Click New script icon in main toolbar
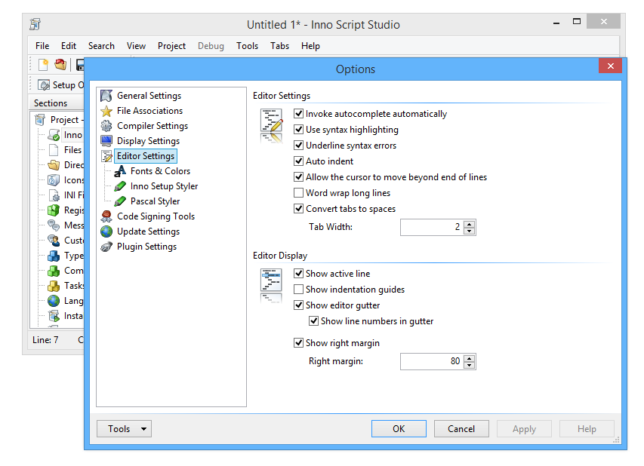The height and width of the screenshot is (466, 644). pos(44,65)
